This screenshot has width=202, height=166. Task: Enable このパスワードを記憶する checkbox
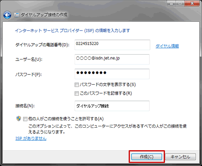click(x=77, y=93)
